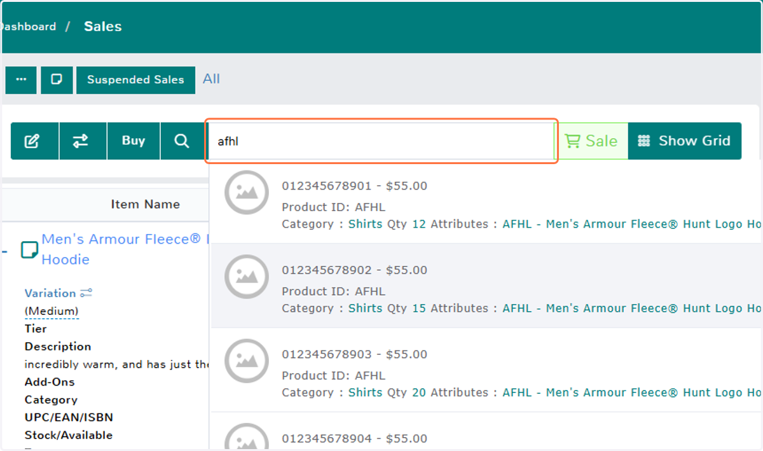
Task: Click the Tier label
Action: click(36, 329)
